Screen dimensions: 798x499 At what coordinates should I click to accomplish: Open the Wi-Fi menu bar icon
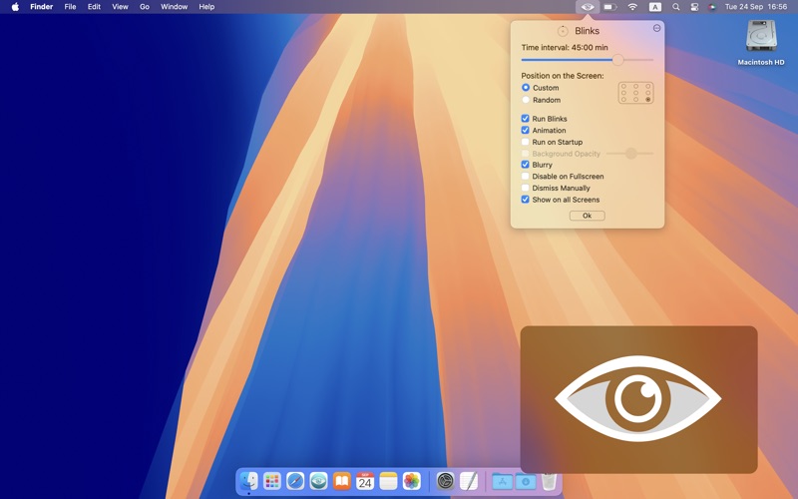[632, 7]
